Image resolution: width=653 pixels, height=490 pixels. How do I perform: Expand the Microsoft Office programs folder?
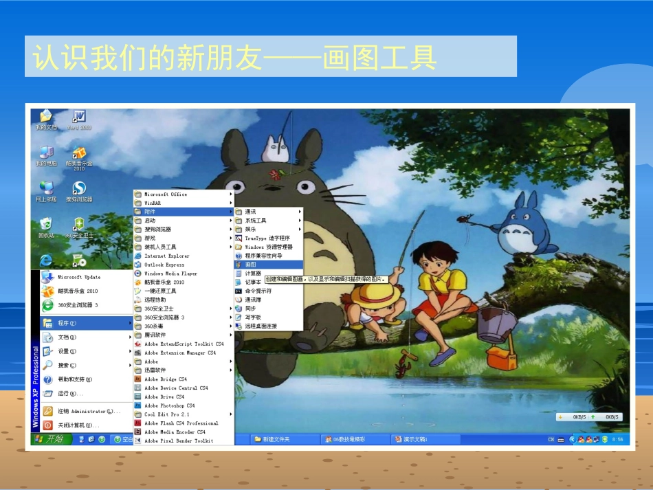click(184, 194)
